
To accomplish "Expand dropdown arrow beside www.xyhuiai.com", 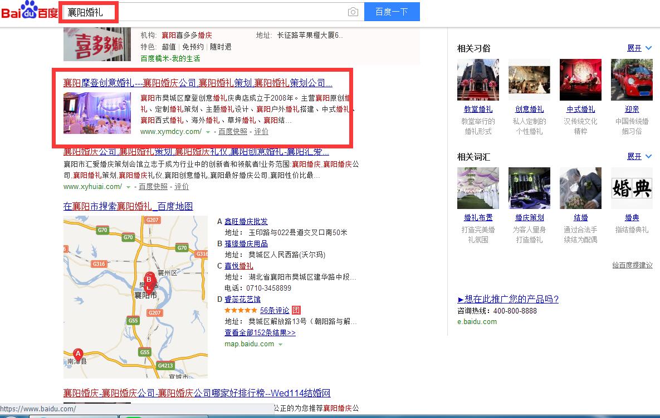I will pyautogui.click(x=129, y=187).
